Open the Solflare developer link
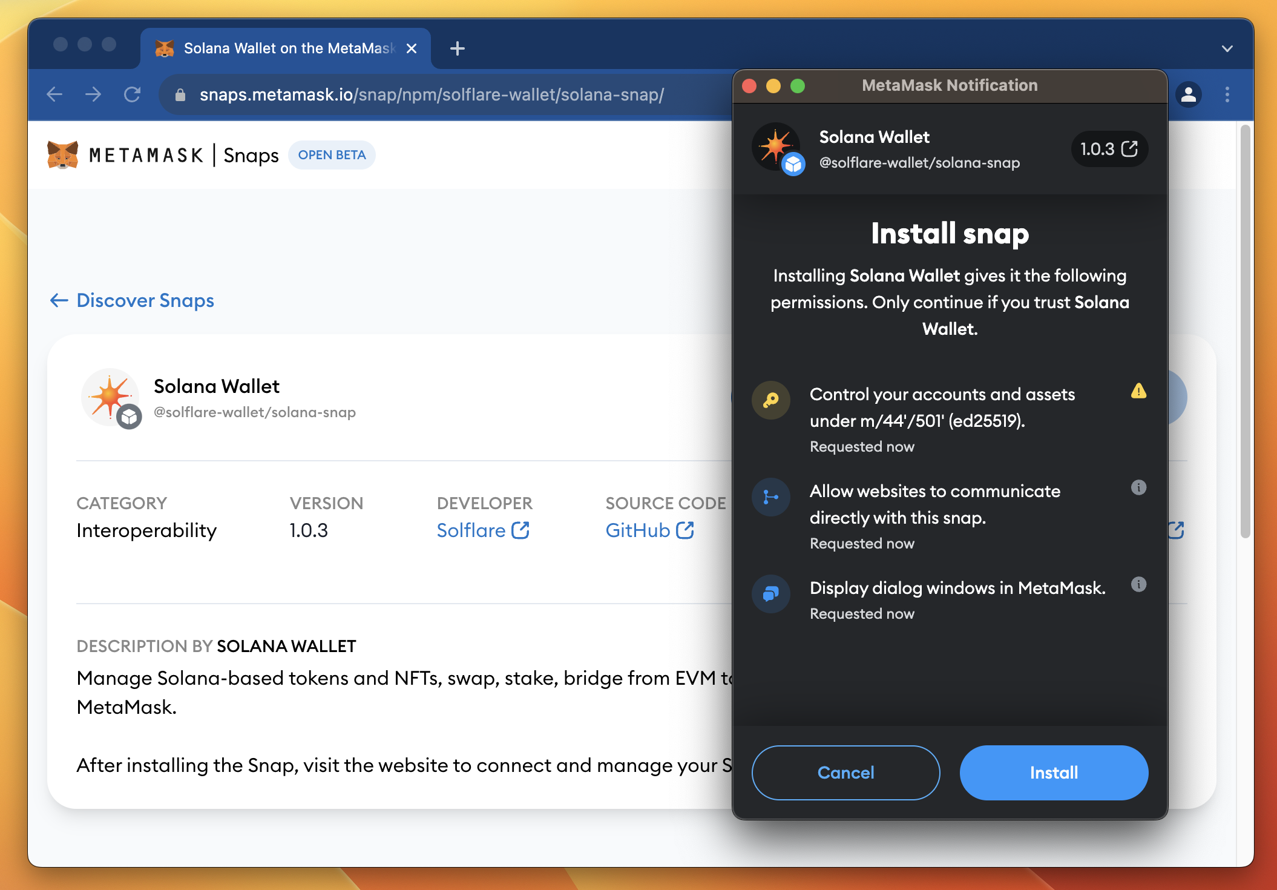 (x=483, y=530)
